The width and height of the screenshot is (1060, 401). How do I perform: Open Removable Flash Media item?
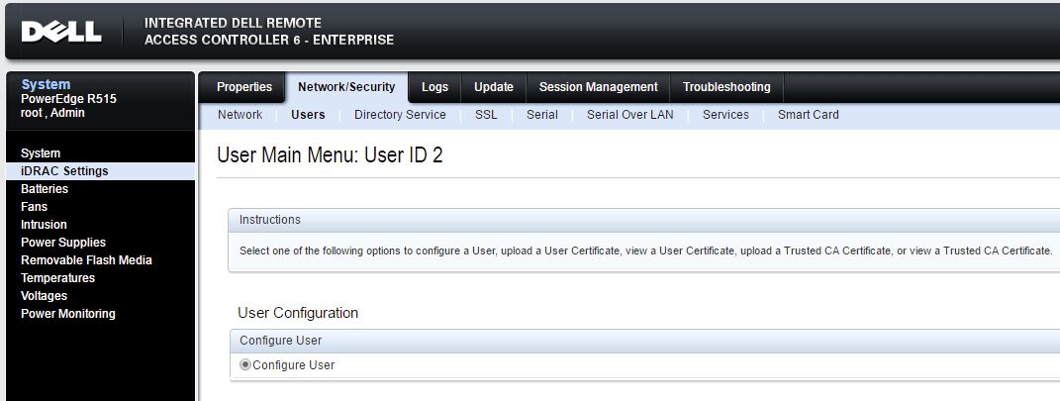tap(86, 260)
